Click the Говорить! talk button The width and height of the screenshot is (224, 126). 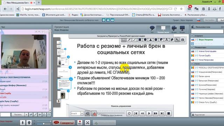(x=64, y=122)
